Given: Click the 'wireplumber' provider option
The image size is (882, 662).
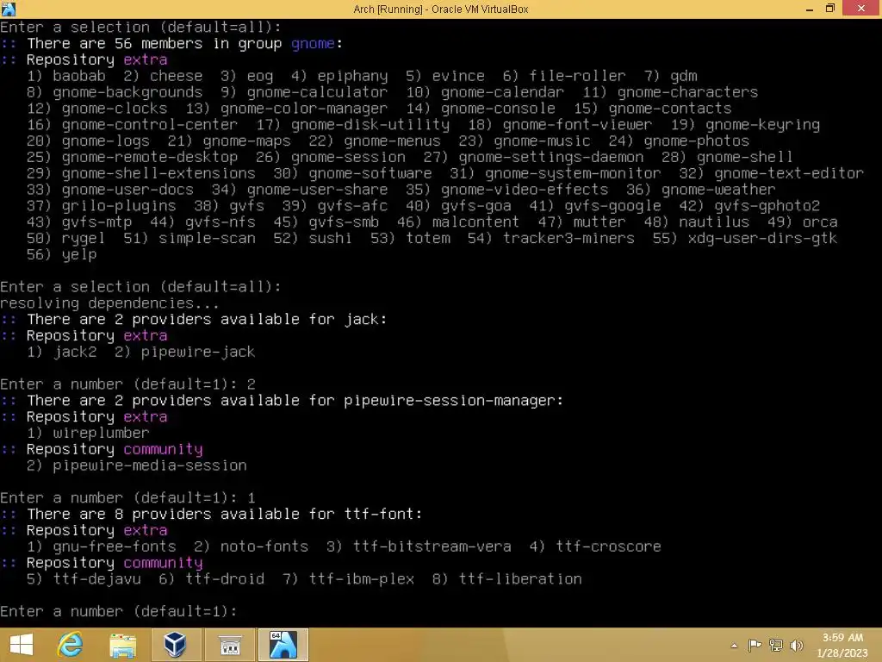Looking at the screenshot, I should [102, 434].
